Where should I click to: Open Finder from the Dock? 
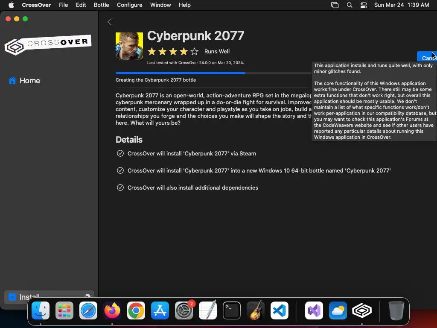pyautogui.click(x=41, y=310)
